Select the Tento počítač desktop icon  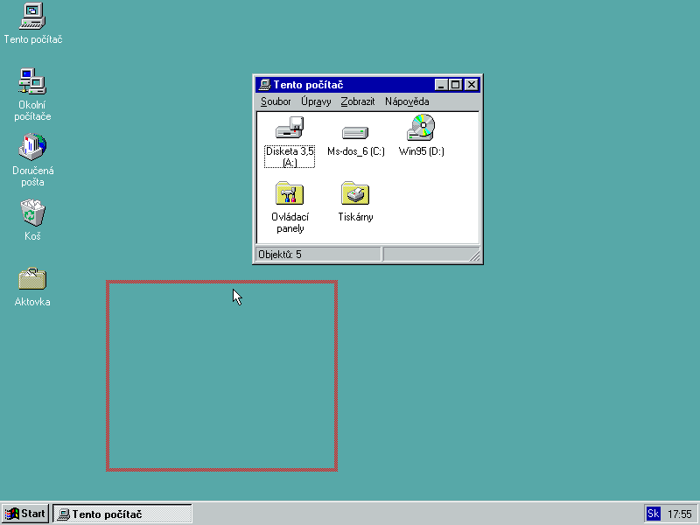(32, 17)
